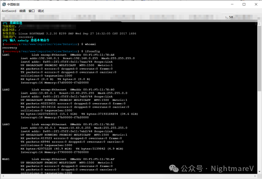Open the 编辑 menu
This screenshot has height=179, width=262.
pos(22,11)
